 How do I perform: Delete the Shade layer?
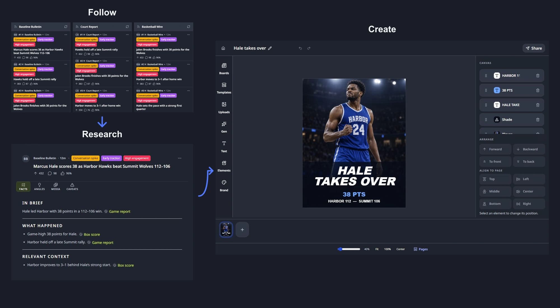538,120
